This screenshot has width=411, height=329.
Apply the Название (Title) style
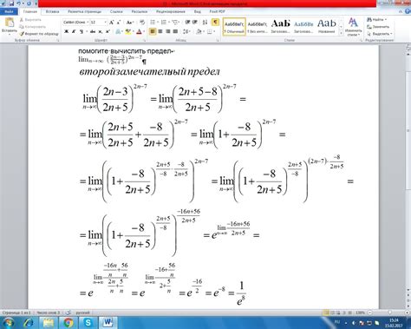(327, 26)
